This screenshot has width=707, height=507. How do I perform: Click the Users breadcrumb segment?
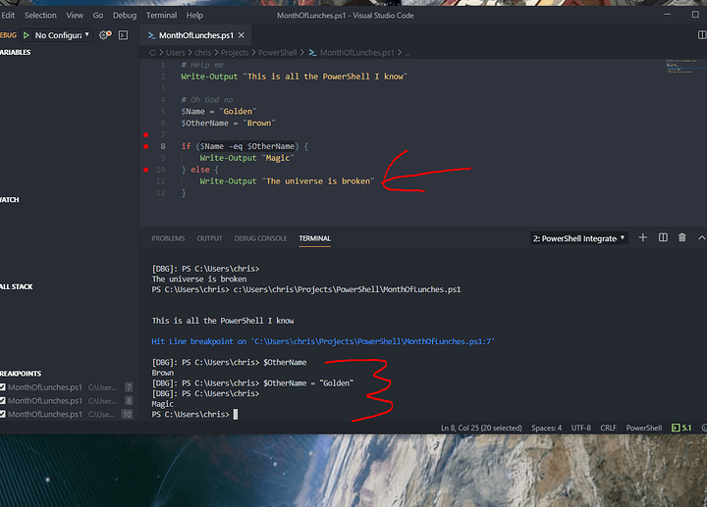[x=176, y=53]
